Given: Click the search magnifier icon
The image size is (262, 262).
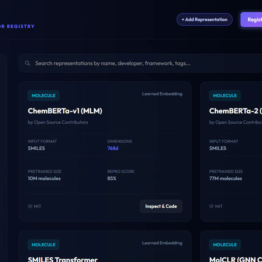Looking at the screenshot, I should pyautogui.click(x=28, y=63).
